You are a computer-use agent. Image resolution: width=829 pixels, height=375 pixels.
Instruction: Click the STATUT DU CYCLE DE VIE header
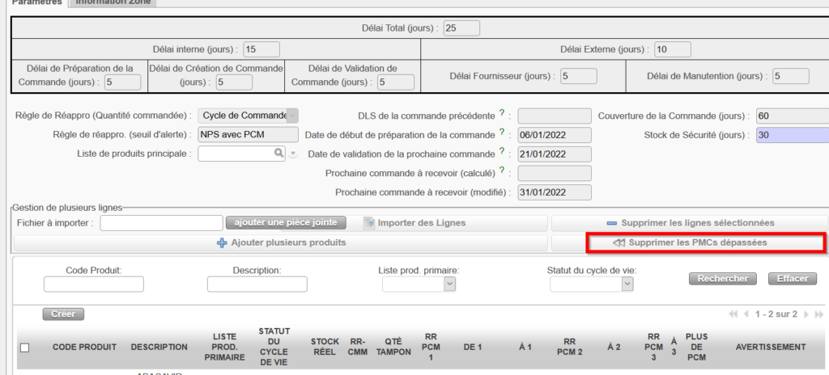274,347
